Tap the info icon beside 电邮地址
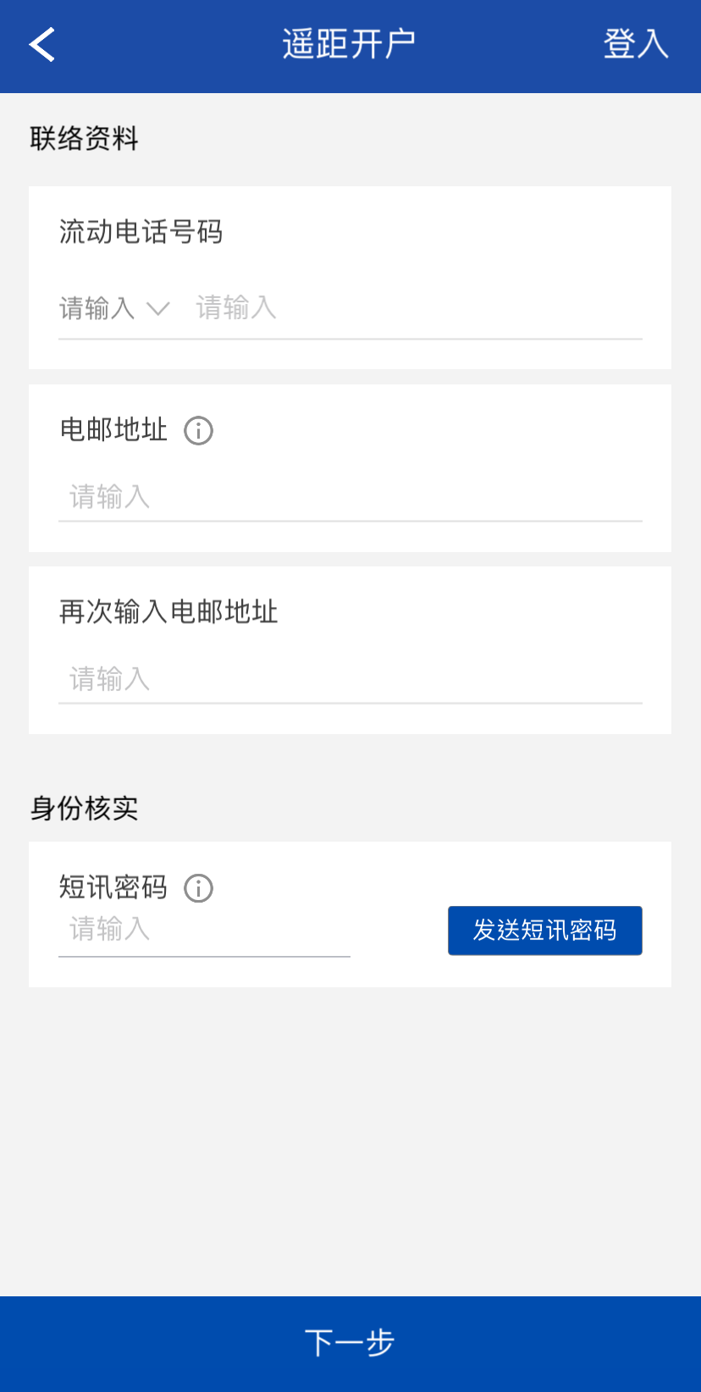Viewport: 701px width, 1392px height. click(199, 431)
